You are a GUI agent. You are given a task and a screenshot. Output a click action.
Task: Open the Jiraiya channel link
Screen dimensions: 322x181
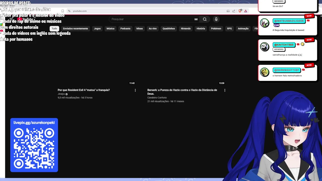61,94
